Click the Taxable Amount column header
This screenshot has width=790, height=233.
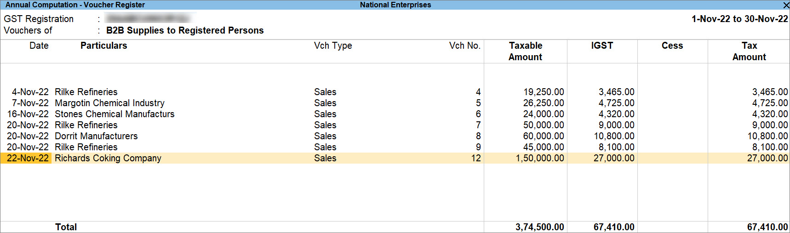(x=526, y=51)
